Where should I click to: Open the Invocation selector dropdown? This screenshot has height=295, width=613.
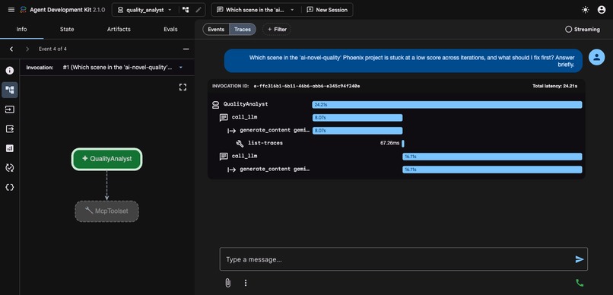click(x=122, y=67)
